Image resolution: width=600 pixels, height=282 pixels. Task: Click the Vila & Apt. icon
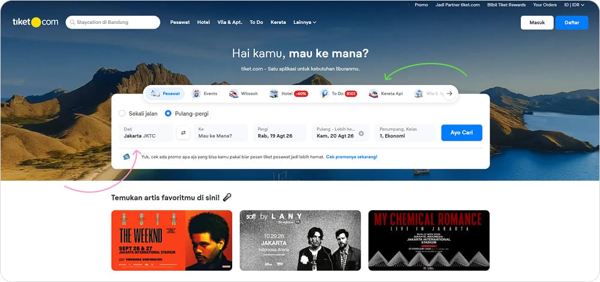[419, 93]
